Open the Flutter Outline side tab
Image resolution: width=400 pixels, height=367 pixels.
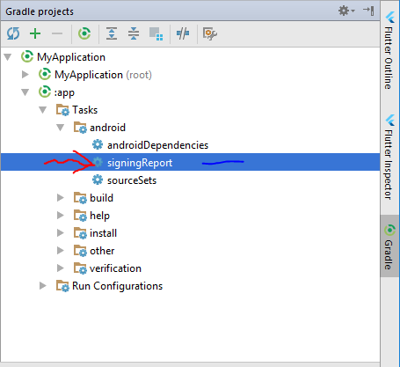[x=389, y=50]
